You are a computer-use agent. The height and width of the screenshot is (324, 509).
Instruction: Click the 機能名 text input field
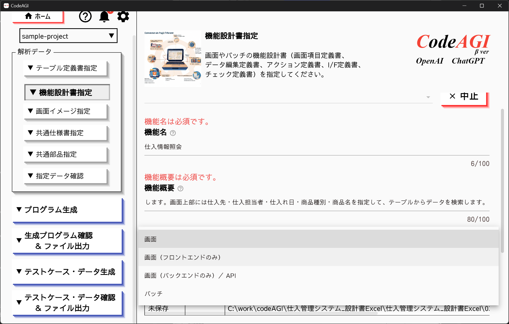pyautogui.click(x=317, y=147)
